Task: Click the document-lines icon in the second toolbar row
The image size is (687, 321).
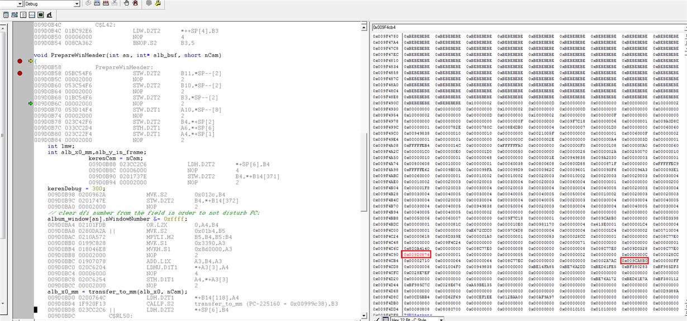Action: point(23,15)
